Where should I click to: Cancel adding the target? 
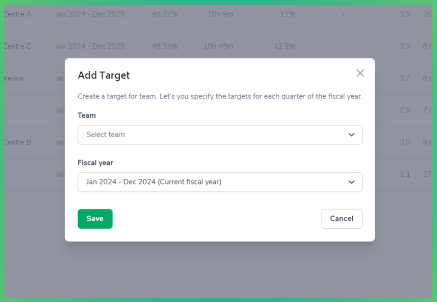pyautogui.click(x=341, y=219)
